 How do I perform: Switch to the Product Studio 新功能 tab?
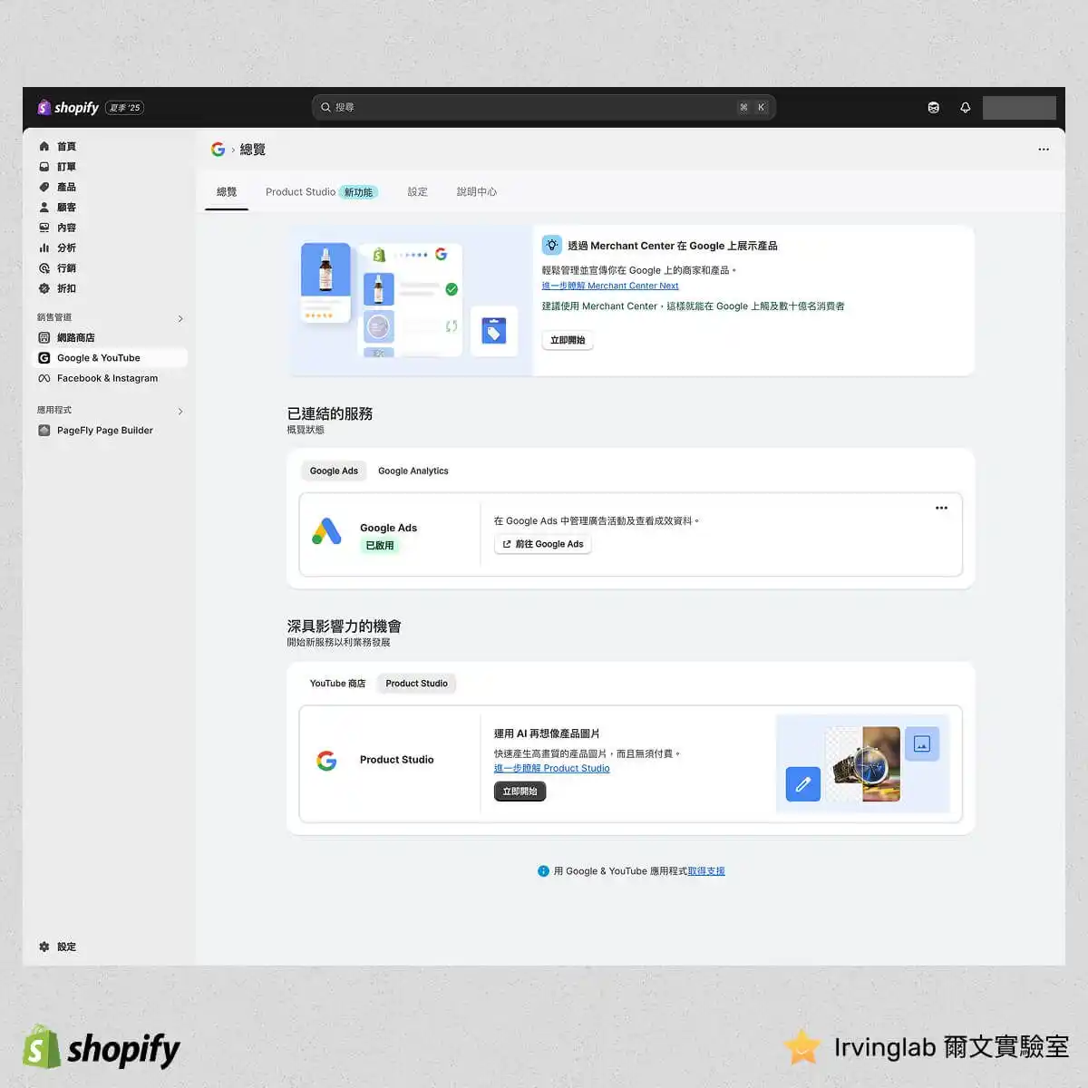tap(322, 192)
